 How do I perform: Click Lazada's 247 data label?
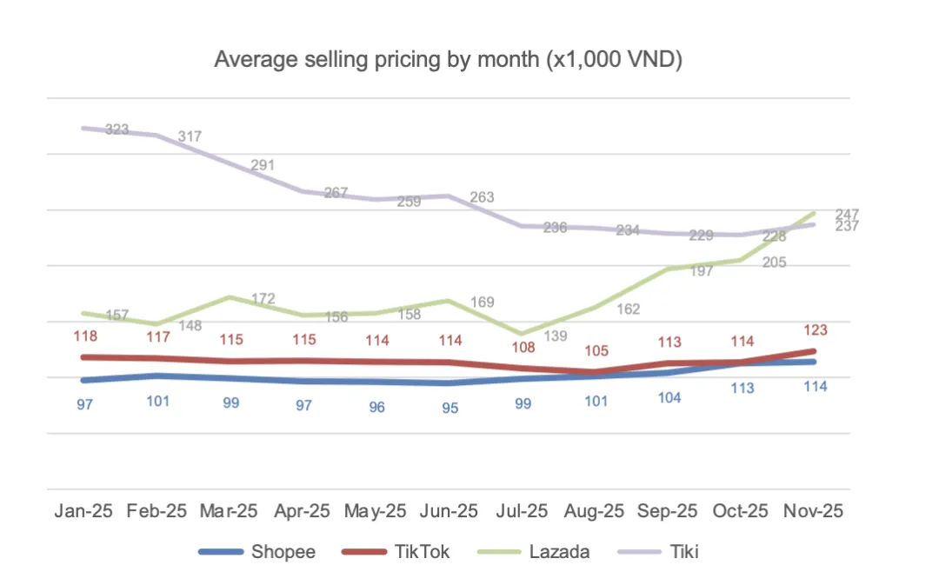(x=848, y=214)
